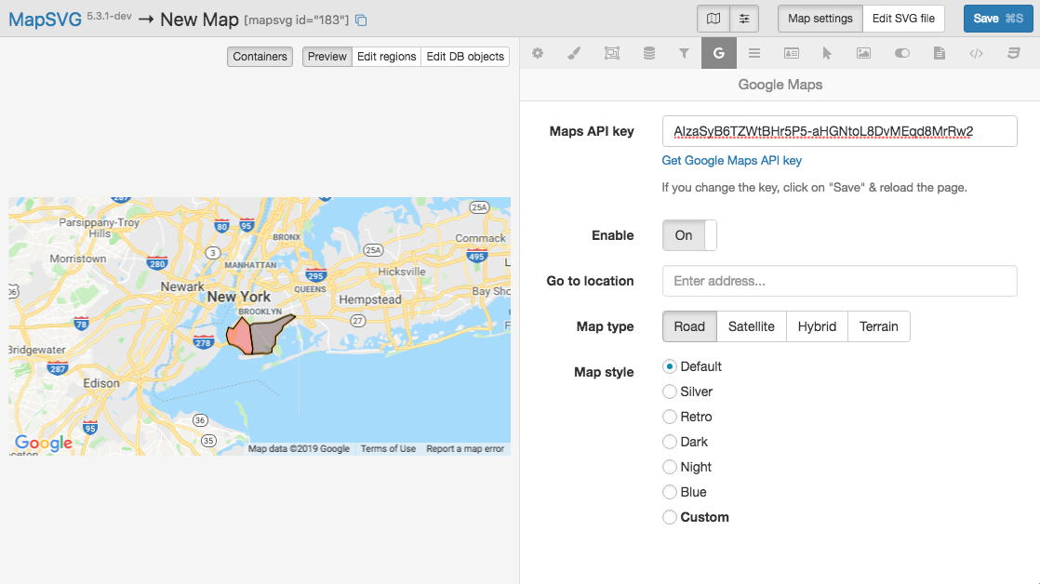The image size is (1040, 584).
Task: Click the open book documentation icon
Action: [x=713, y=19]
